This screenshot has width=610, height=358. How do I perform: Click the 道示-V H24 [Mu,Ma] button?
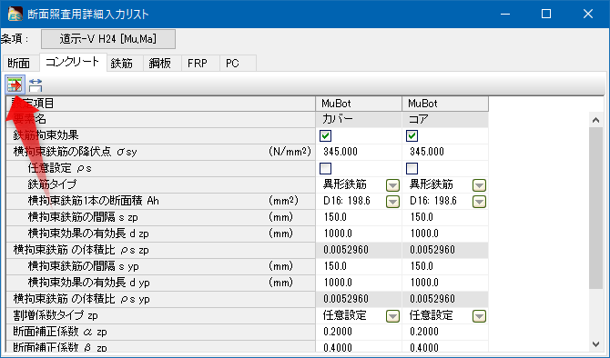[108, 39]
